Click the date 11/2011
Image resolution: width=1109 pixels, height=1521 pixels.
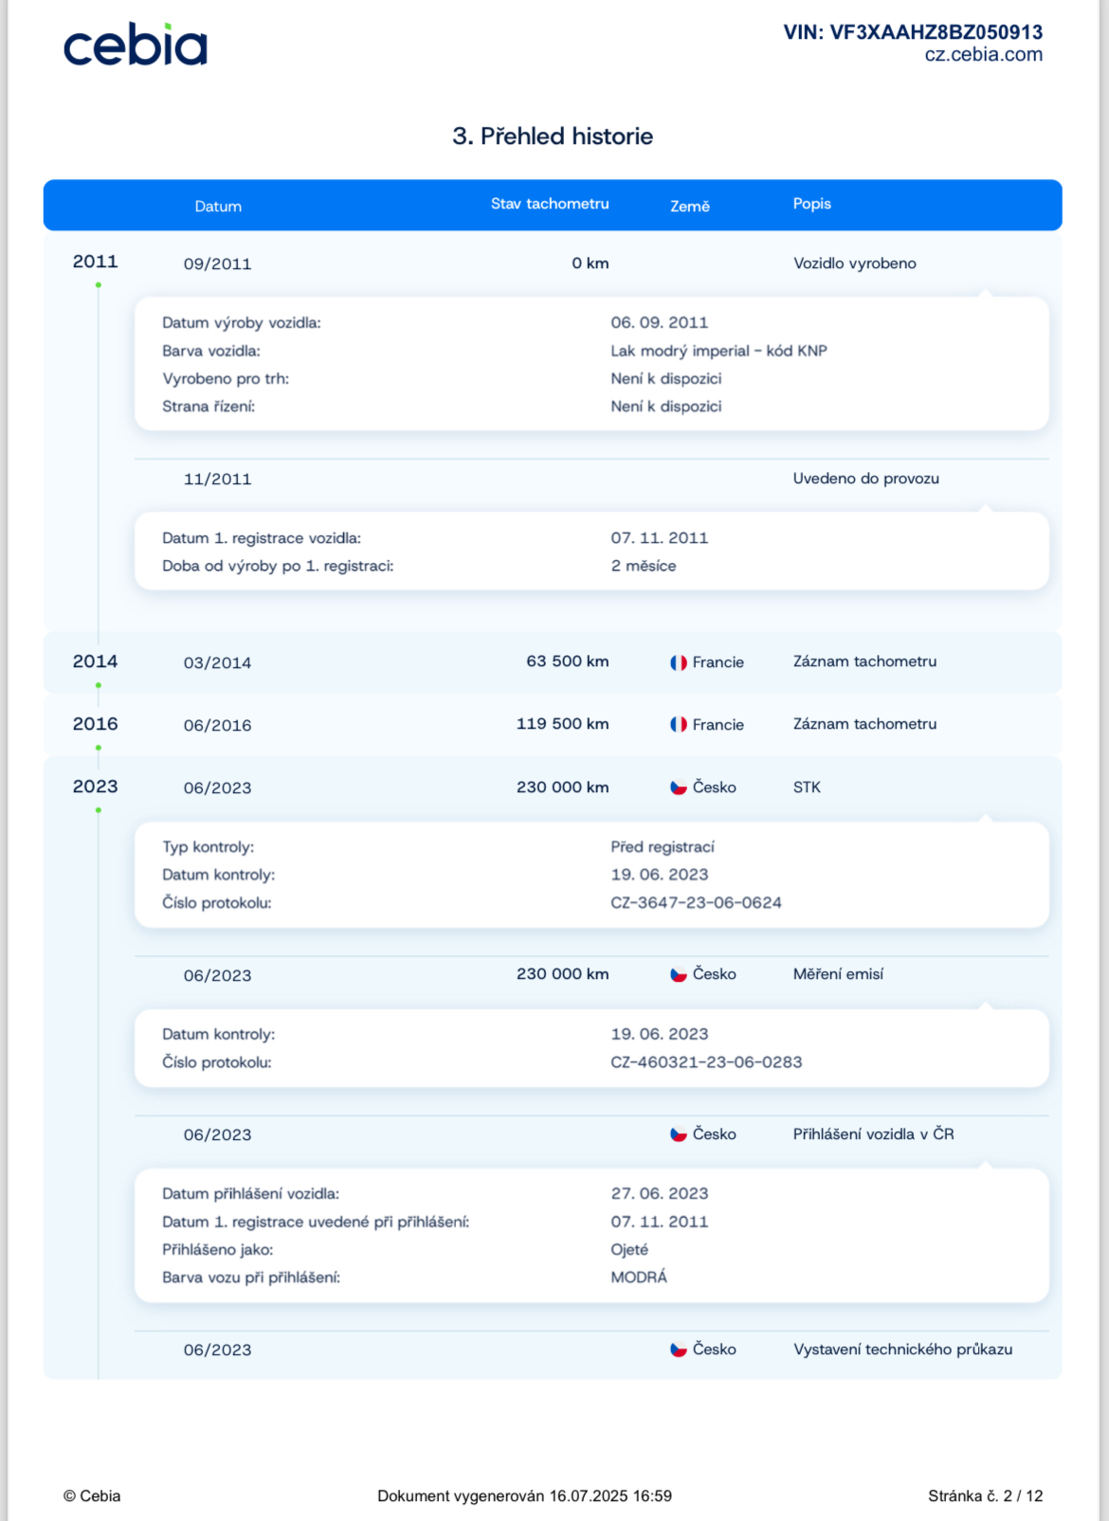tap(218, 480)
